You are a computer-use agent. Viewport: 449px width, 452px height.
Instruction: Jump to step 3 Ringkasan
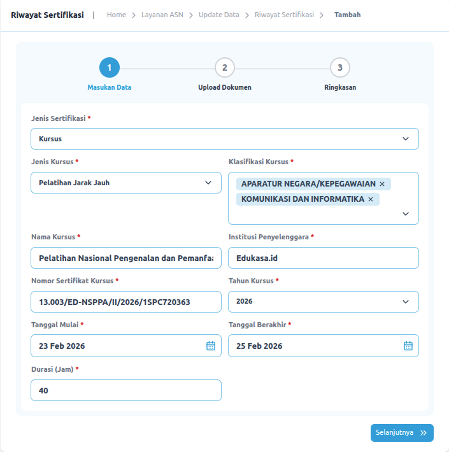(x=339, y=67)
